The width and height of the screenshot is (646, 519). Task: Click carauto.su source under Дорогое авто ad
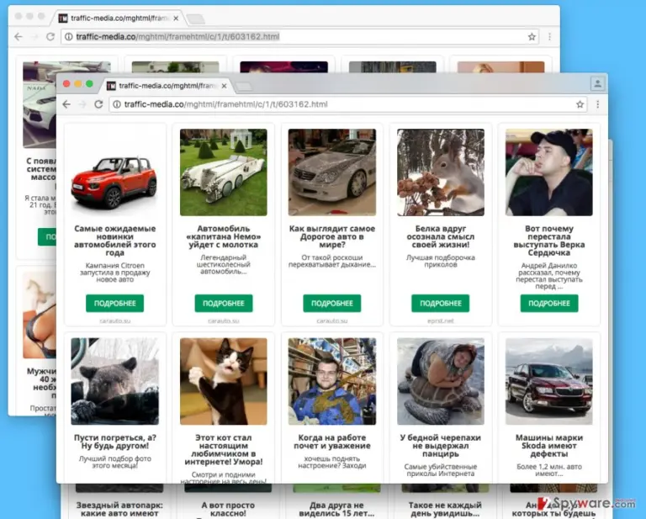point(332,320)
